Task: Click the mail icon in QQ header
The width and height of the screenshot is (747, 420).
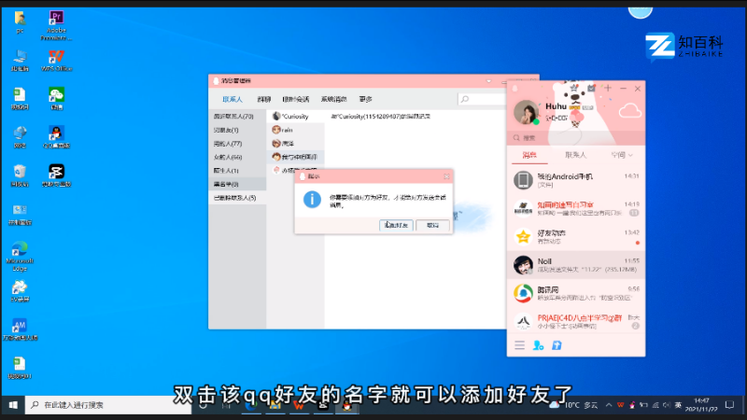Action: point(592,88)
